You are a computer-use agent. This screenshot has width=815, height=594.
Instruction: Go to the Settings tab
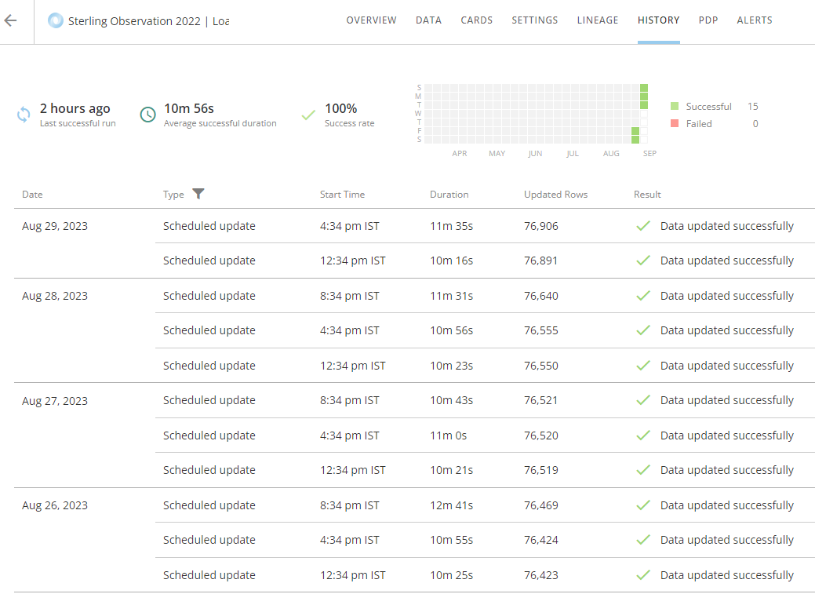(534, 20)
